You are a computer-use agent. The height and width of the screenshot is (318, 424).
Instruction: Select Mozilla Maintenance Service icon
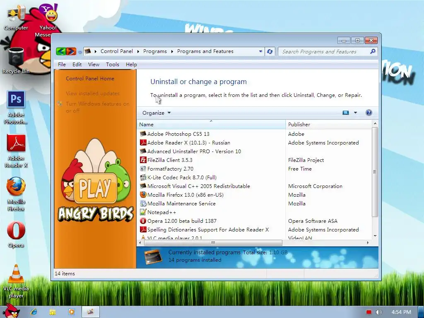click(x=143, y=203)
